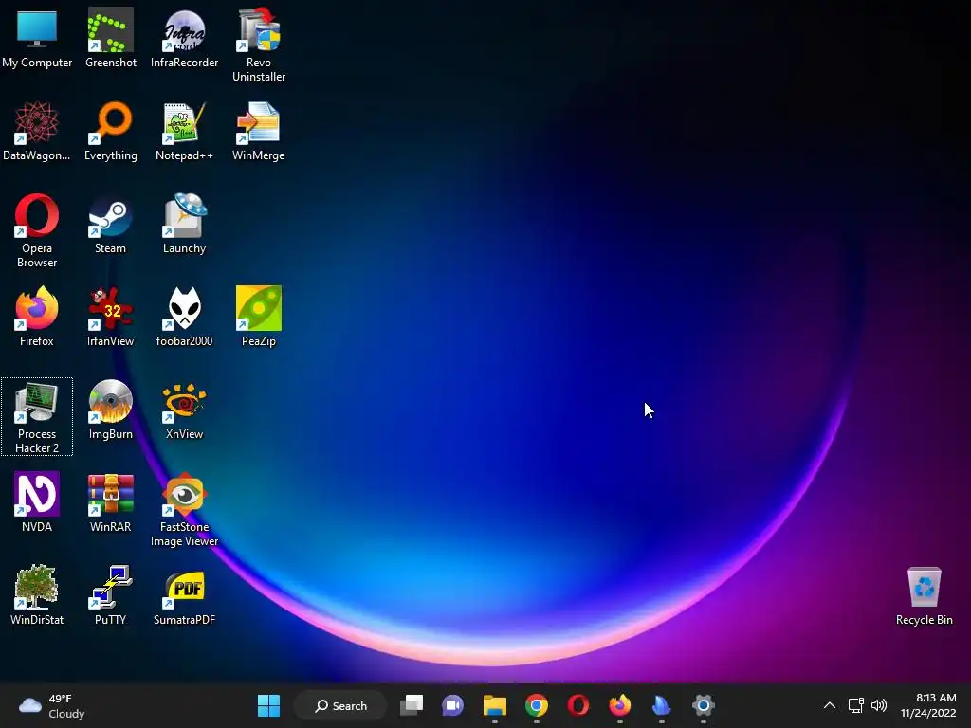Open File Explorer from the taskbar
The height and width of the screenshot is (728, 971).
pos(495,705)
